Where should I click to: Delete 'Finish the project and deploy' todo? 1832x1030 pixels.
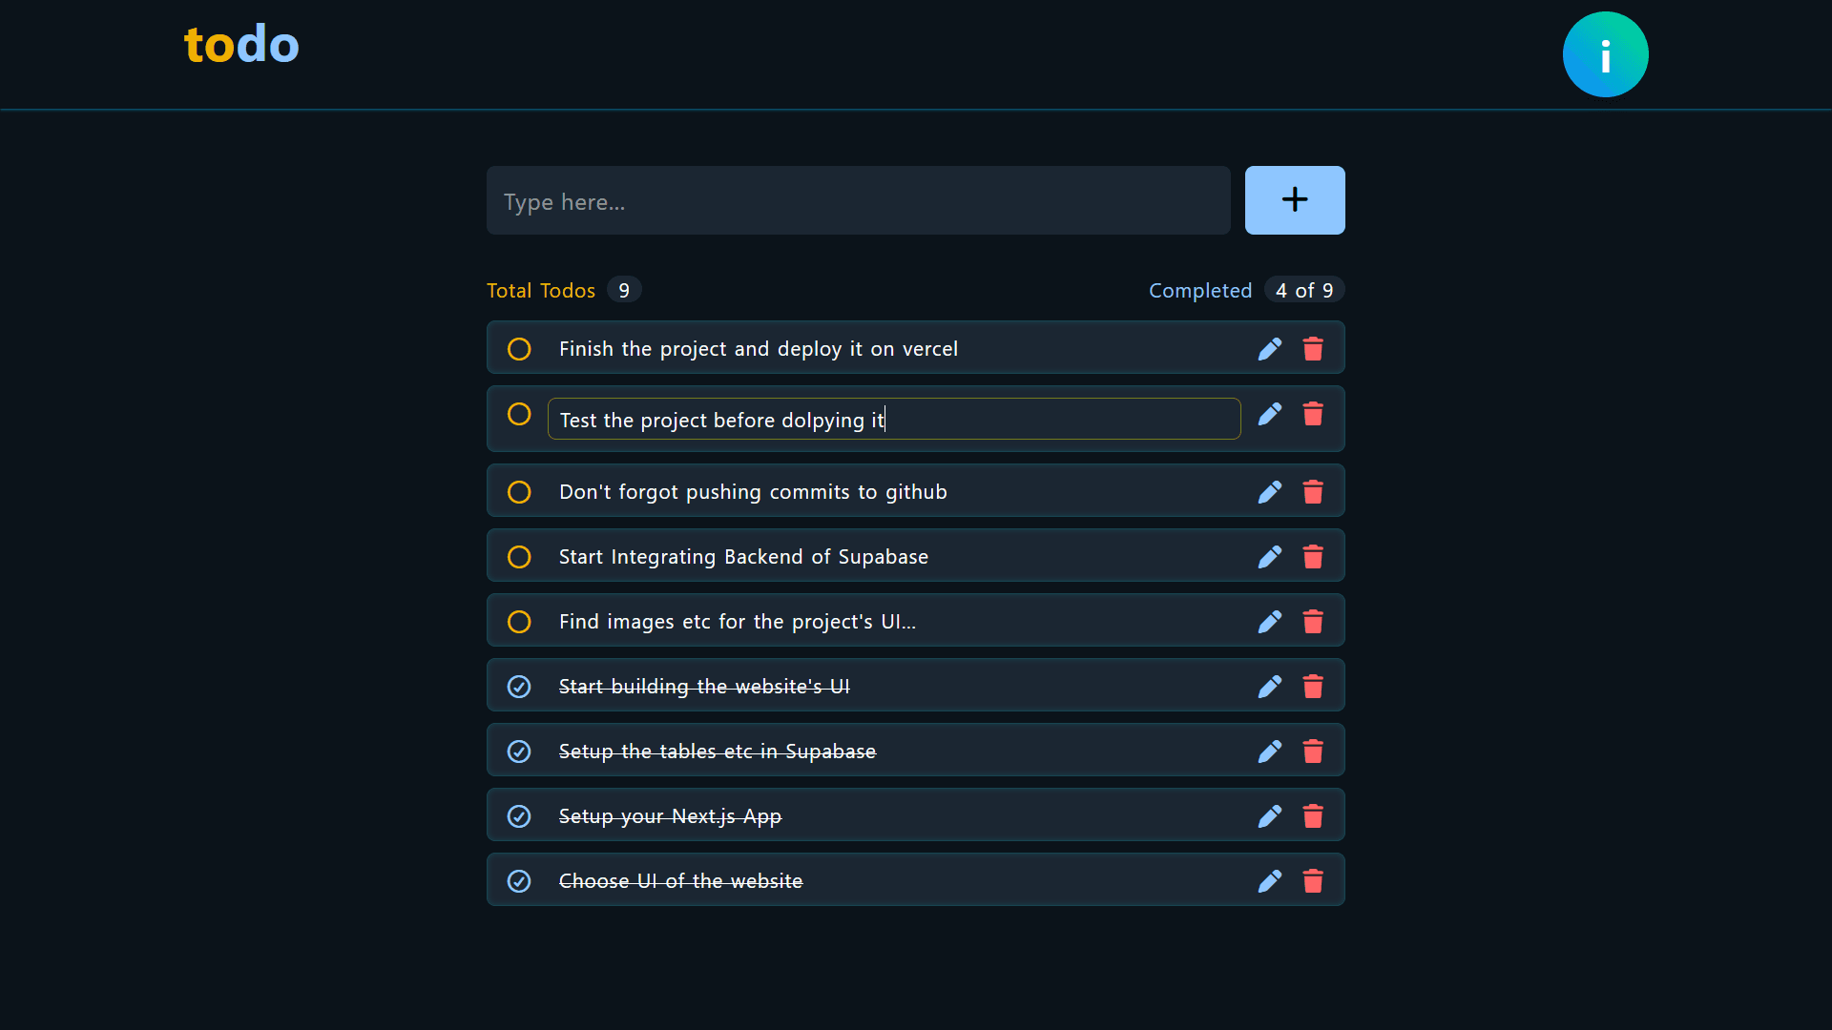point(1313,349)
